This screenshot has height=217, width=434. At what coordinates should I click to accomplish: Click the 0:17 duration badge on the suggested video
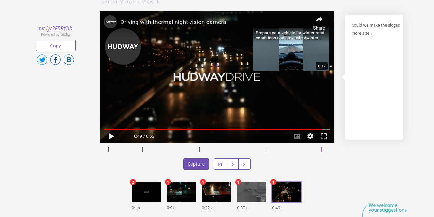point(322,66)
